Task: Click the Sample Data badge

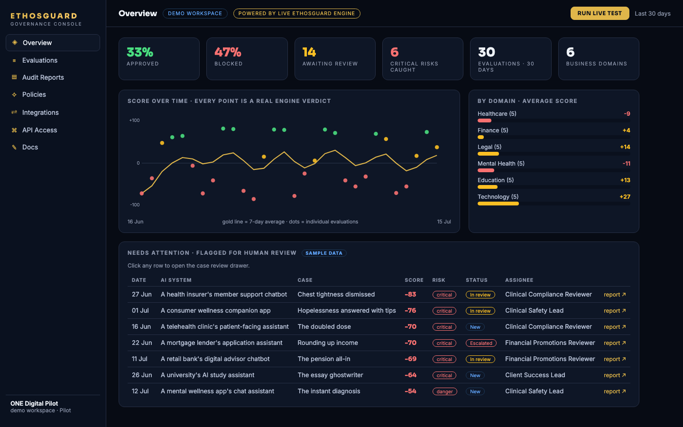Action: tap(324, 253)
